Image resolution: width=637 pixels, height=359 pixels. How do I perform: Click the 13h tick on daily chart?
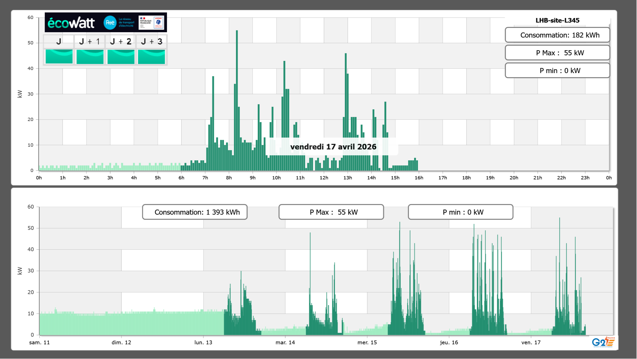348,178
